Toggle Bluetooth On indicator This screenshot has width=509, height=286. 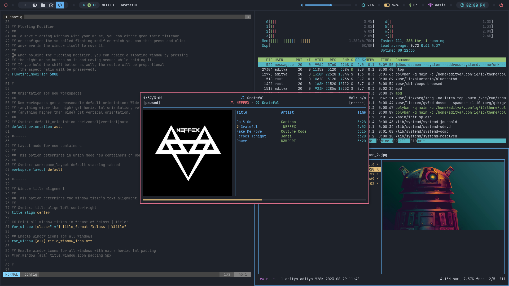click(x=413, y=5)
